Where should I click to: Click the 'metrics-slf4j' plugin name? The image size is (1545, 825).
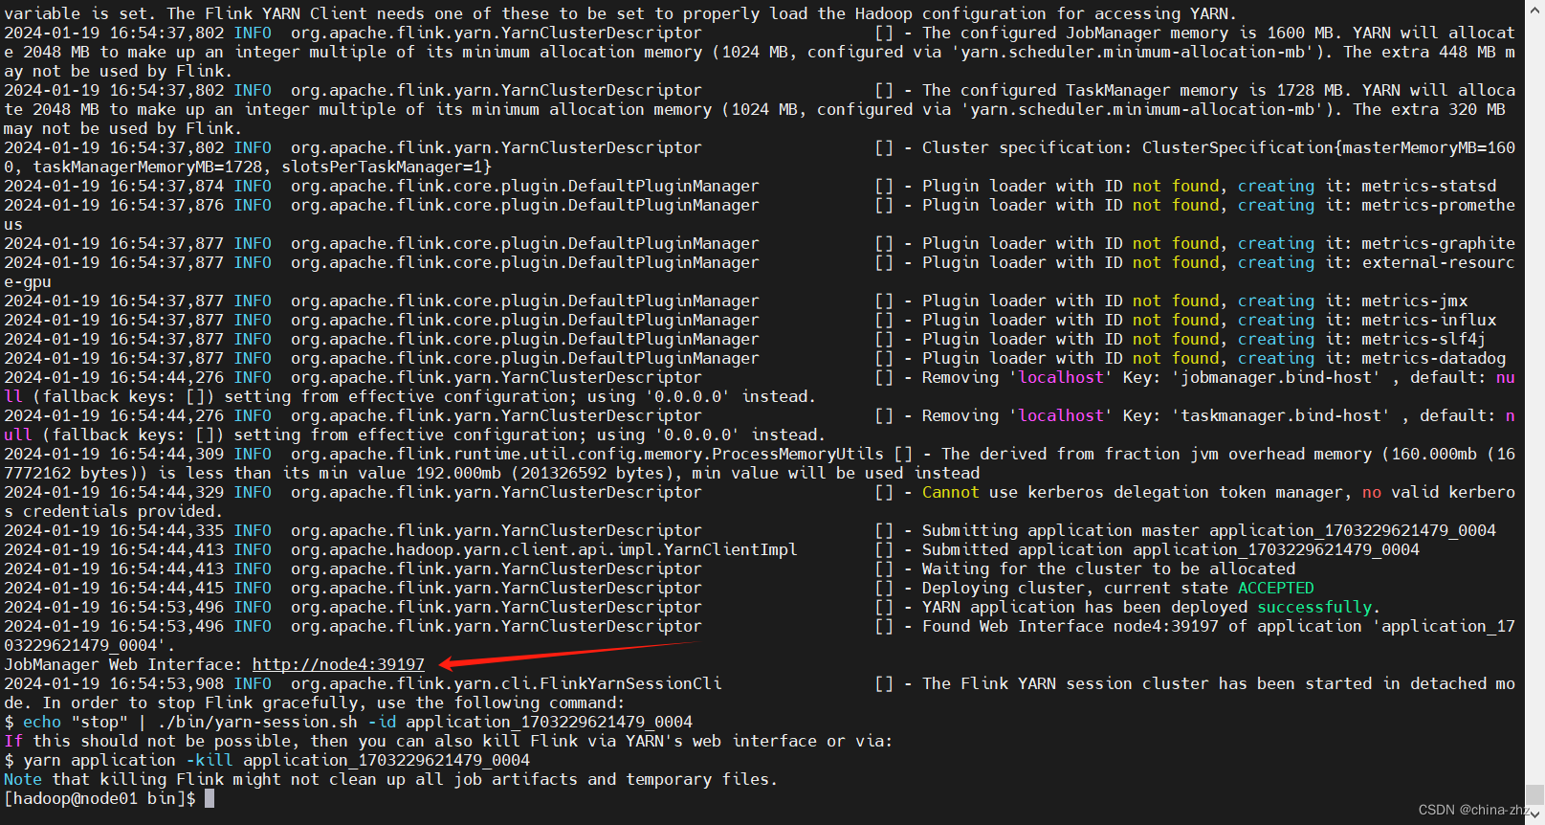pyautogui.click(x=1424, y=339)
